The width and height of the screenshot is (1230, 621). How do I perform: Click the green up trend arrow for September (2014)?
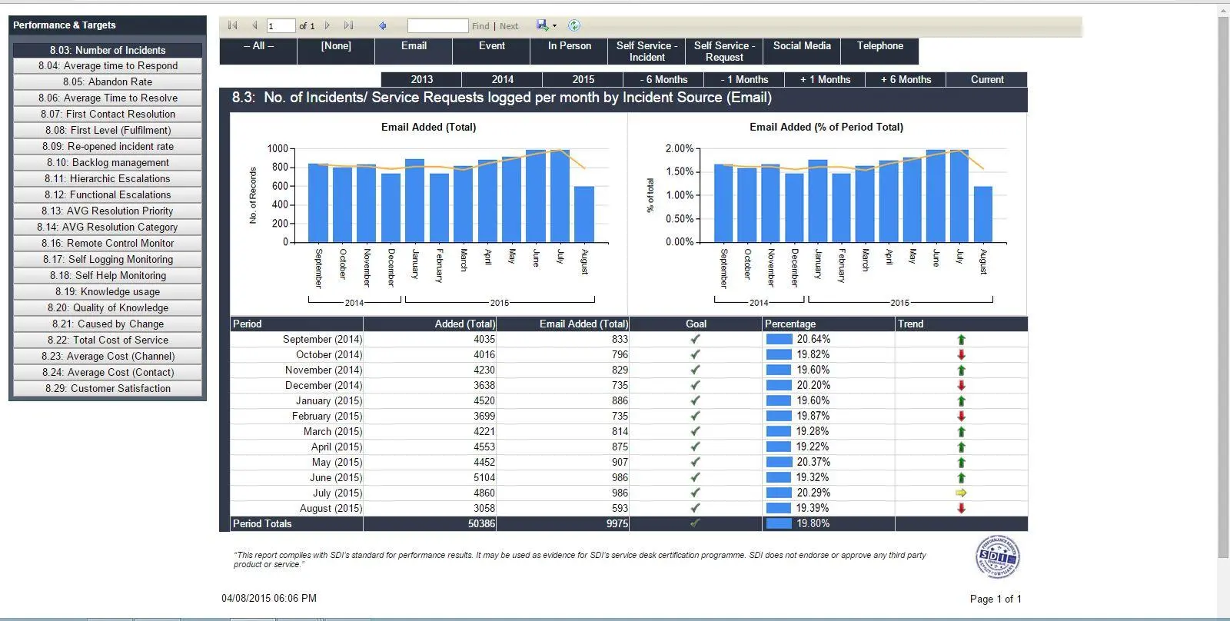[961, 339]
